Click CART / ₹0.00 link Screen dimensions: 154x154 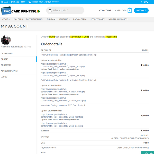pos(121,11)
